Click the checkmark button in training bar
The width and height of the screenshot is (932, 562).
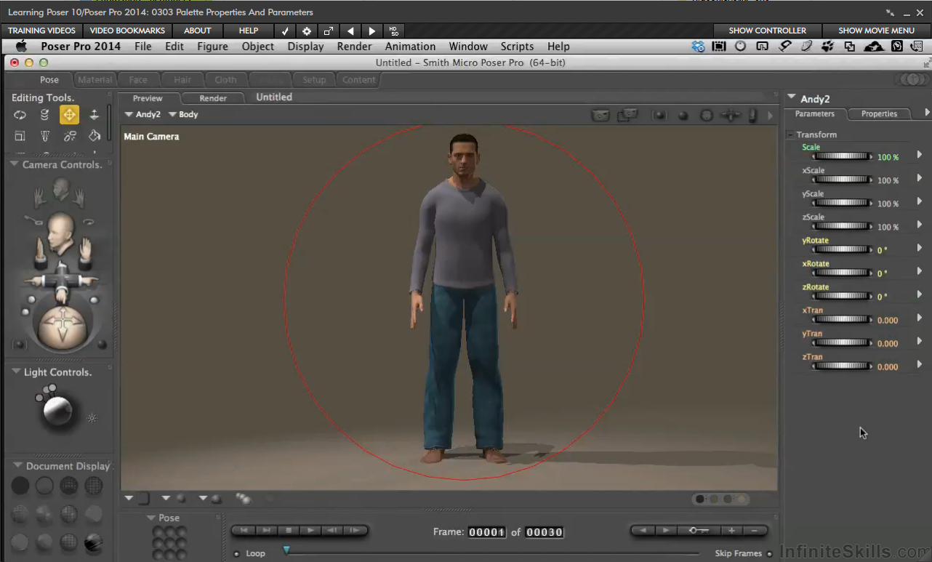click(x=286, y=31)
